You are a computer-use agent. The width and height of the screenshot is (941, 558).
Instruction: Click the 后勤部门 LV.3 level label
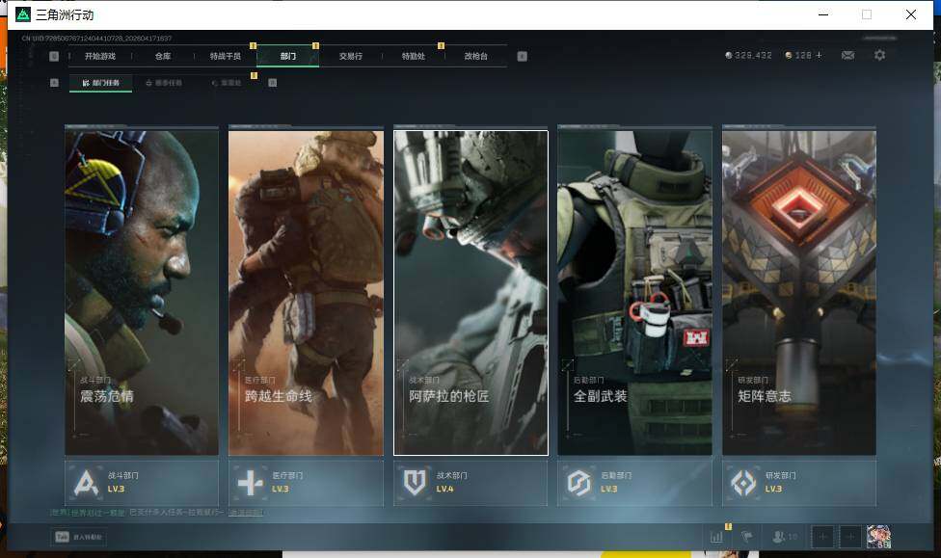[609, 489]
